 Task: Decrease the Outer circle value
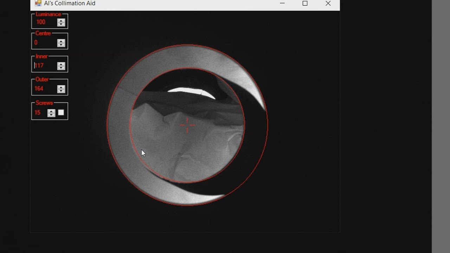pyautogui.click(x=61, y=91)
